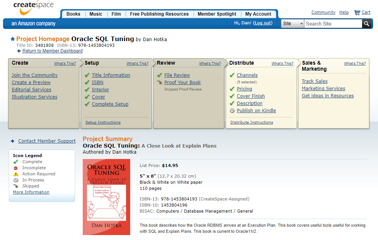Open What's This? in the Setup panel
This screenshot has width=378, height=240.
click(x=137, y=64)
